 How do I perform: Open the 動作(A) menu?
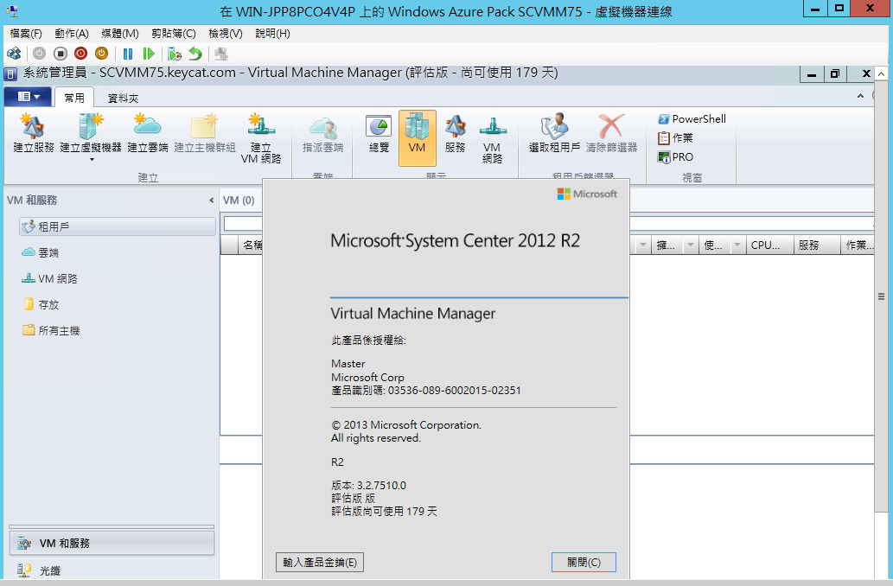(71, 34)
